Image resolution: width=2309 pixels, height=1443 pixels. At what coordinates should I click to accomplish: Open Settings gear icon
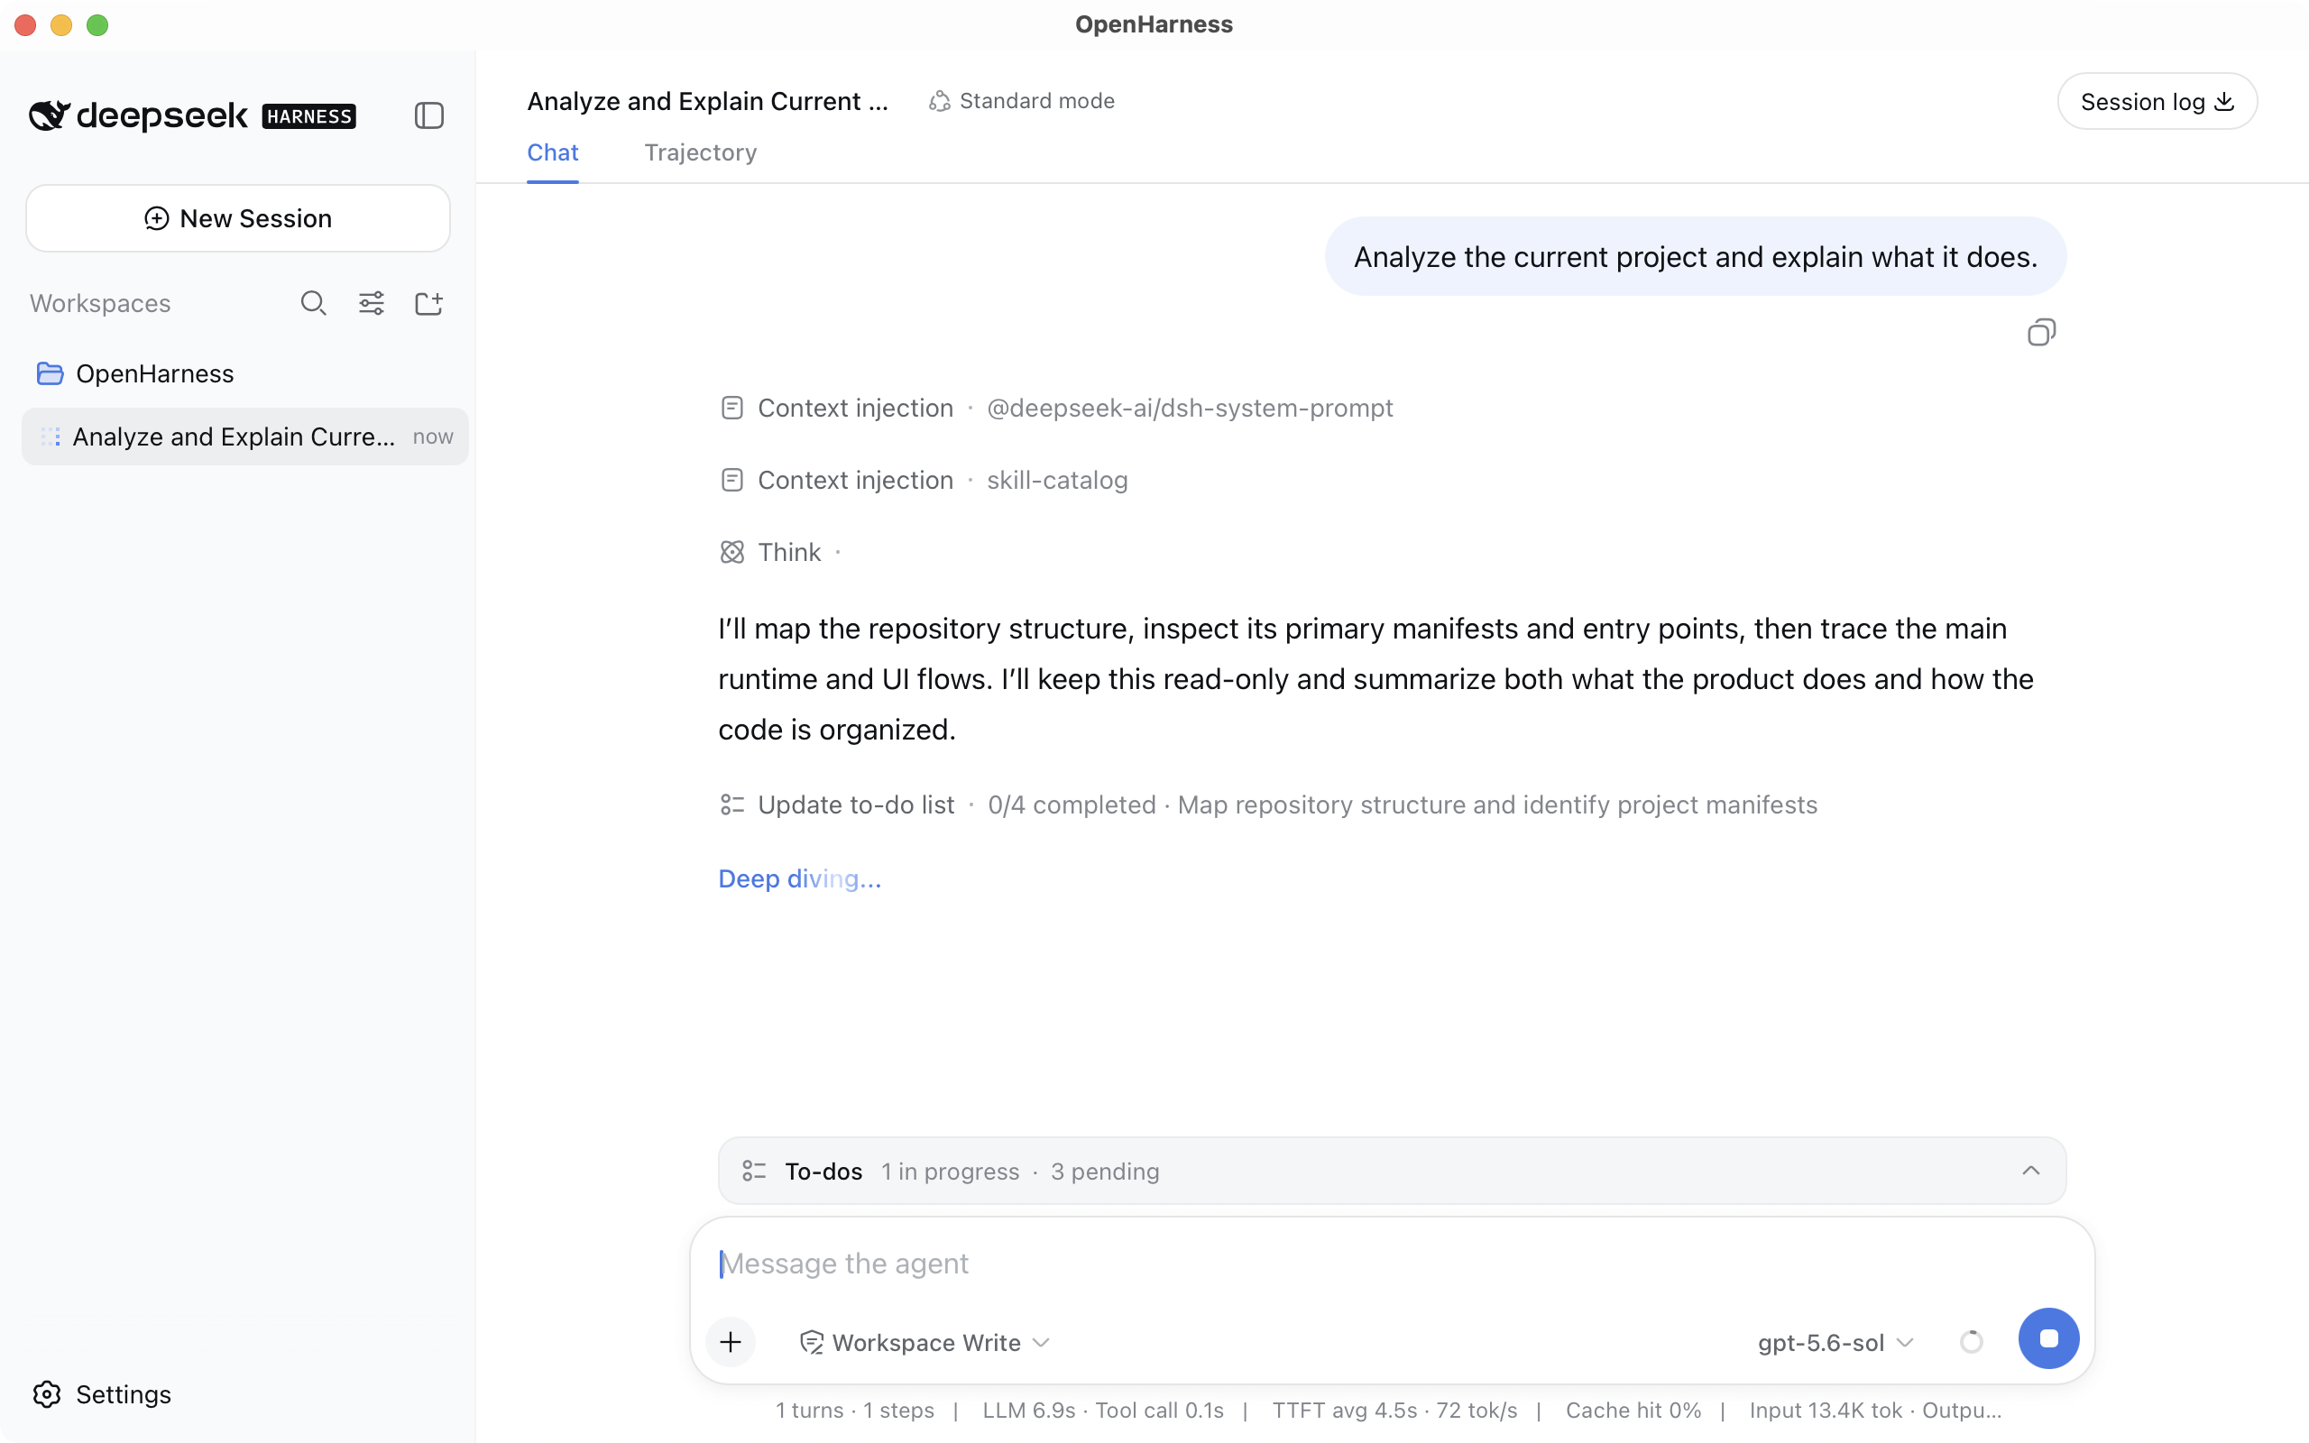47,1394
